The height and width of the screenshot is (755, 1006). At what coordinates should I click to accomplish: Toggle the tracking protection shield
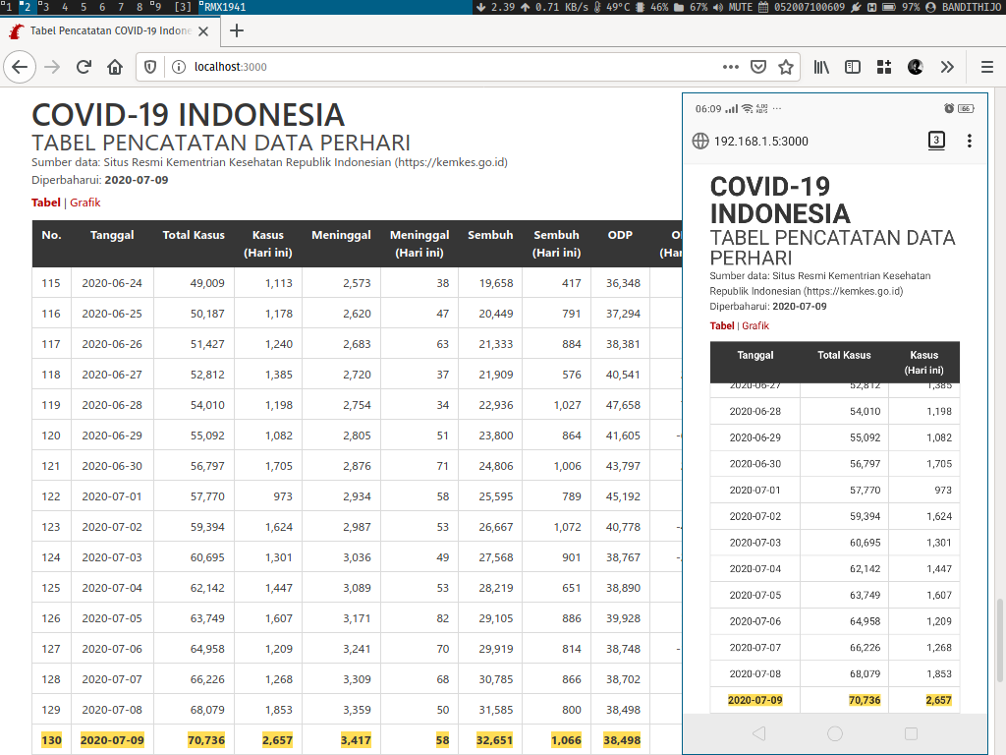(x=149, y=67)
